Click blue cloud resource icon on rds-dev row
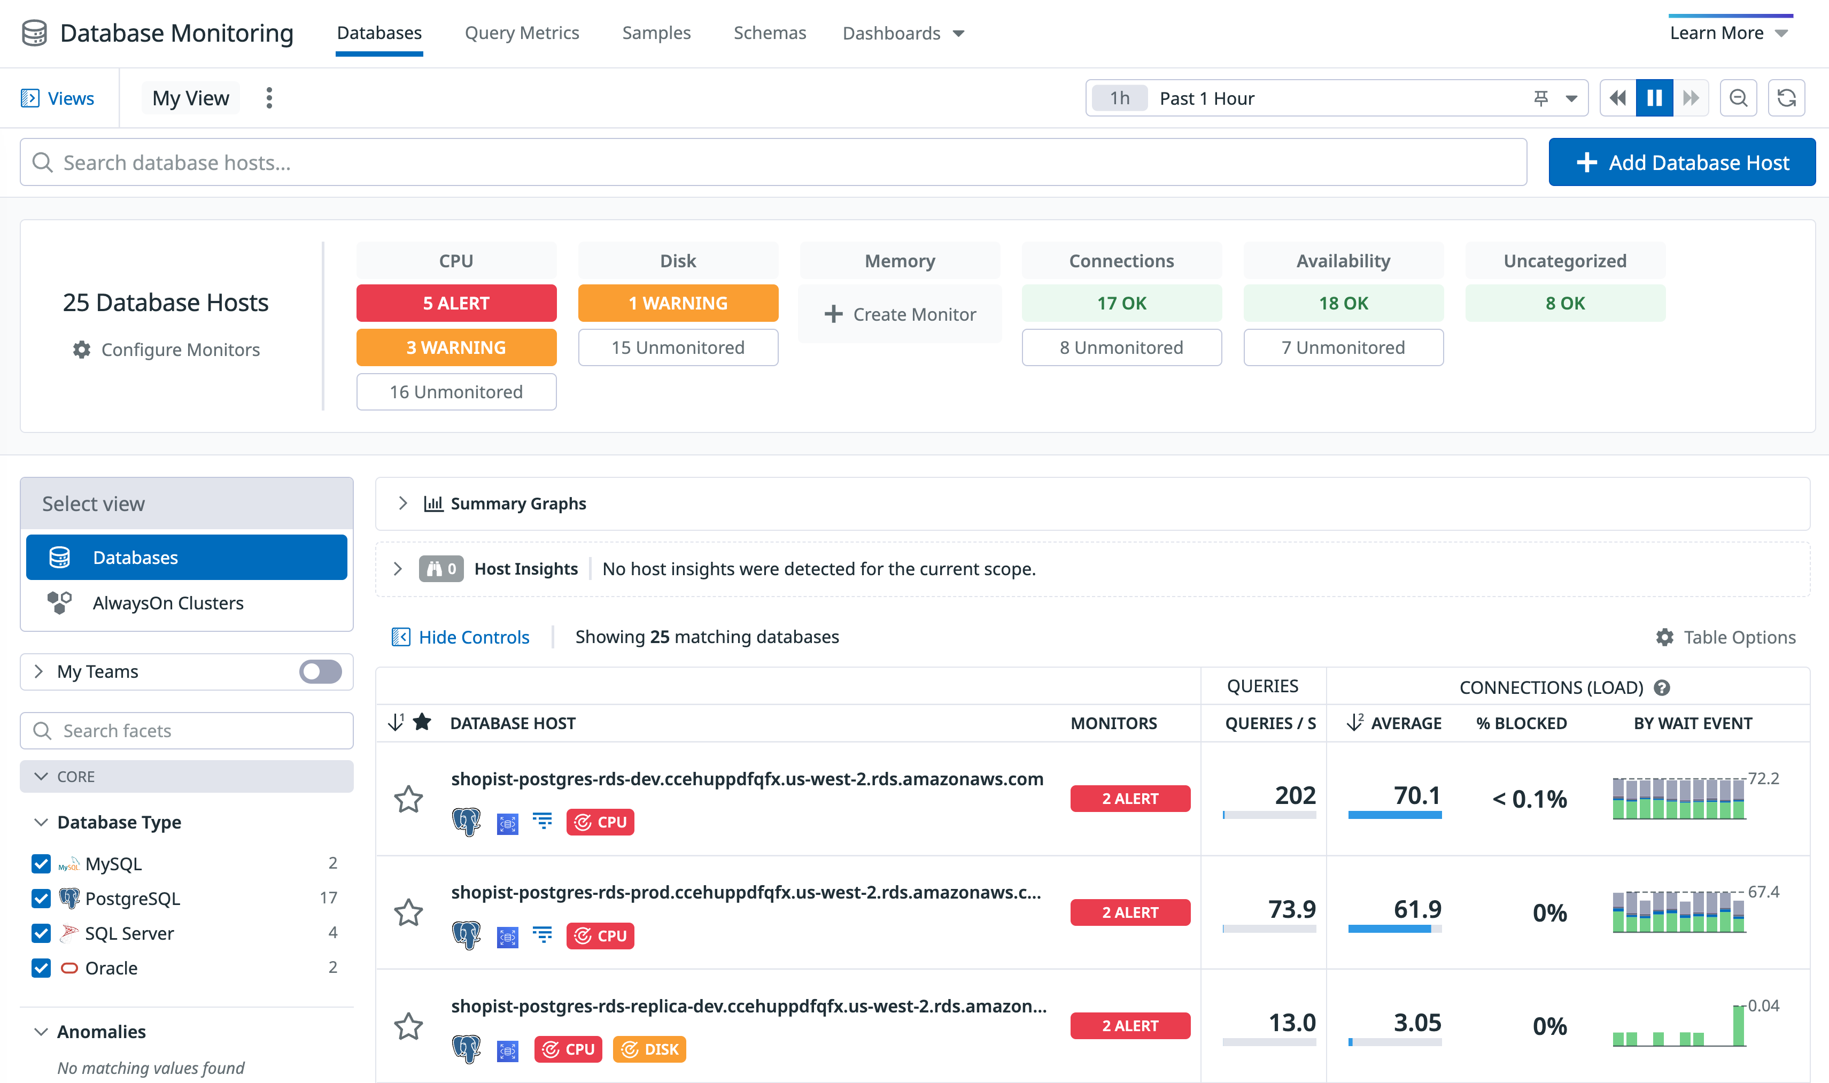 pos(508,823)
